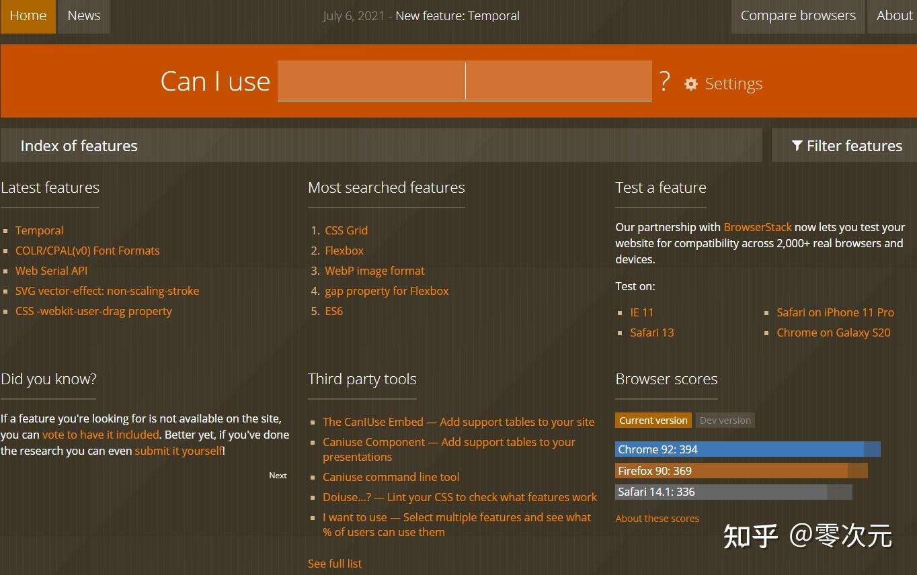The image size is (917, 575).
Task: Click the Safari 14.1 score bar
Action: click(x=733, y=492)
